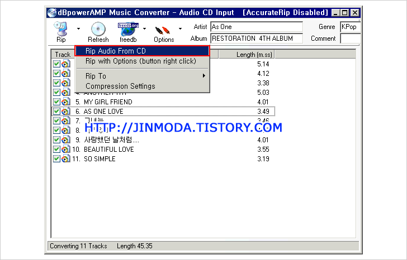The width and height of the screenshot is (407, 260).
Task: Select track 5. MY GIRL FRIEND
Action: point(163,102)
